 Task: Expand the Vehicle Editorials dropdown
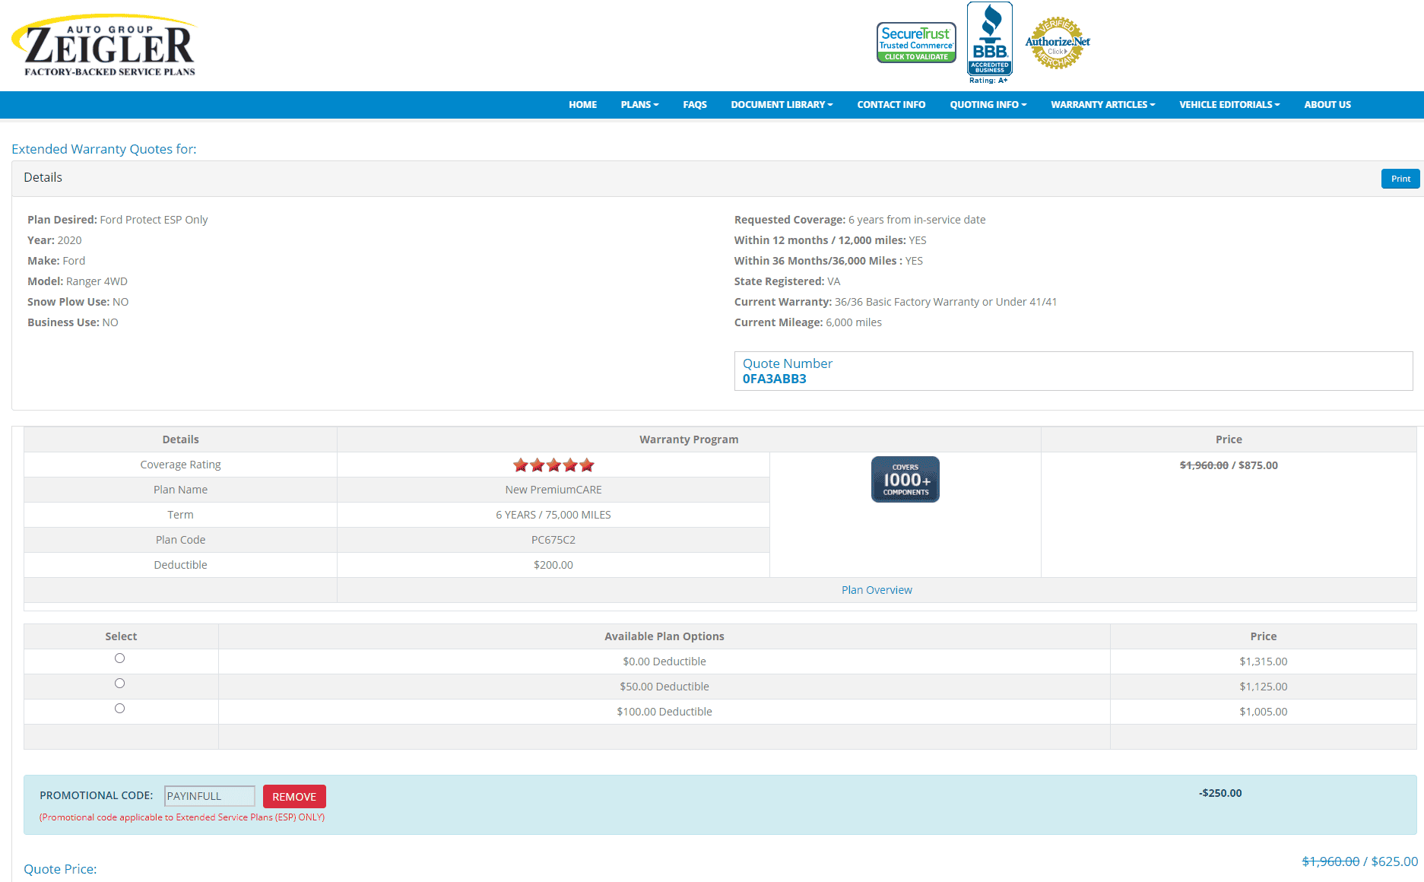[x=1229, y=105]
